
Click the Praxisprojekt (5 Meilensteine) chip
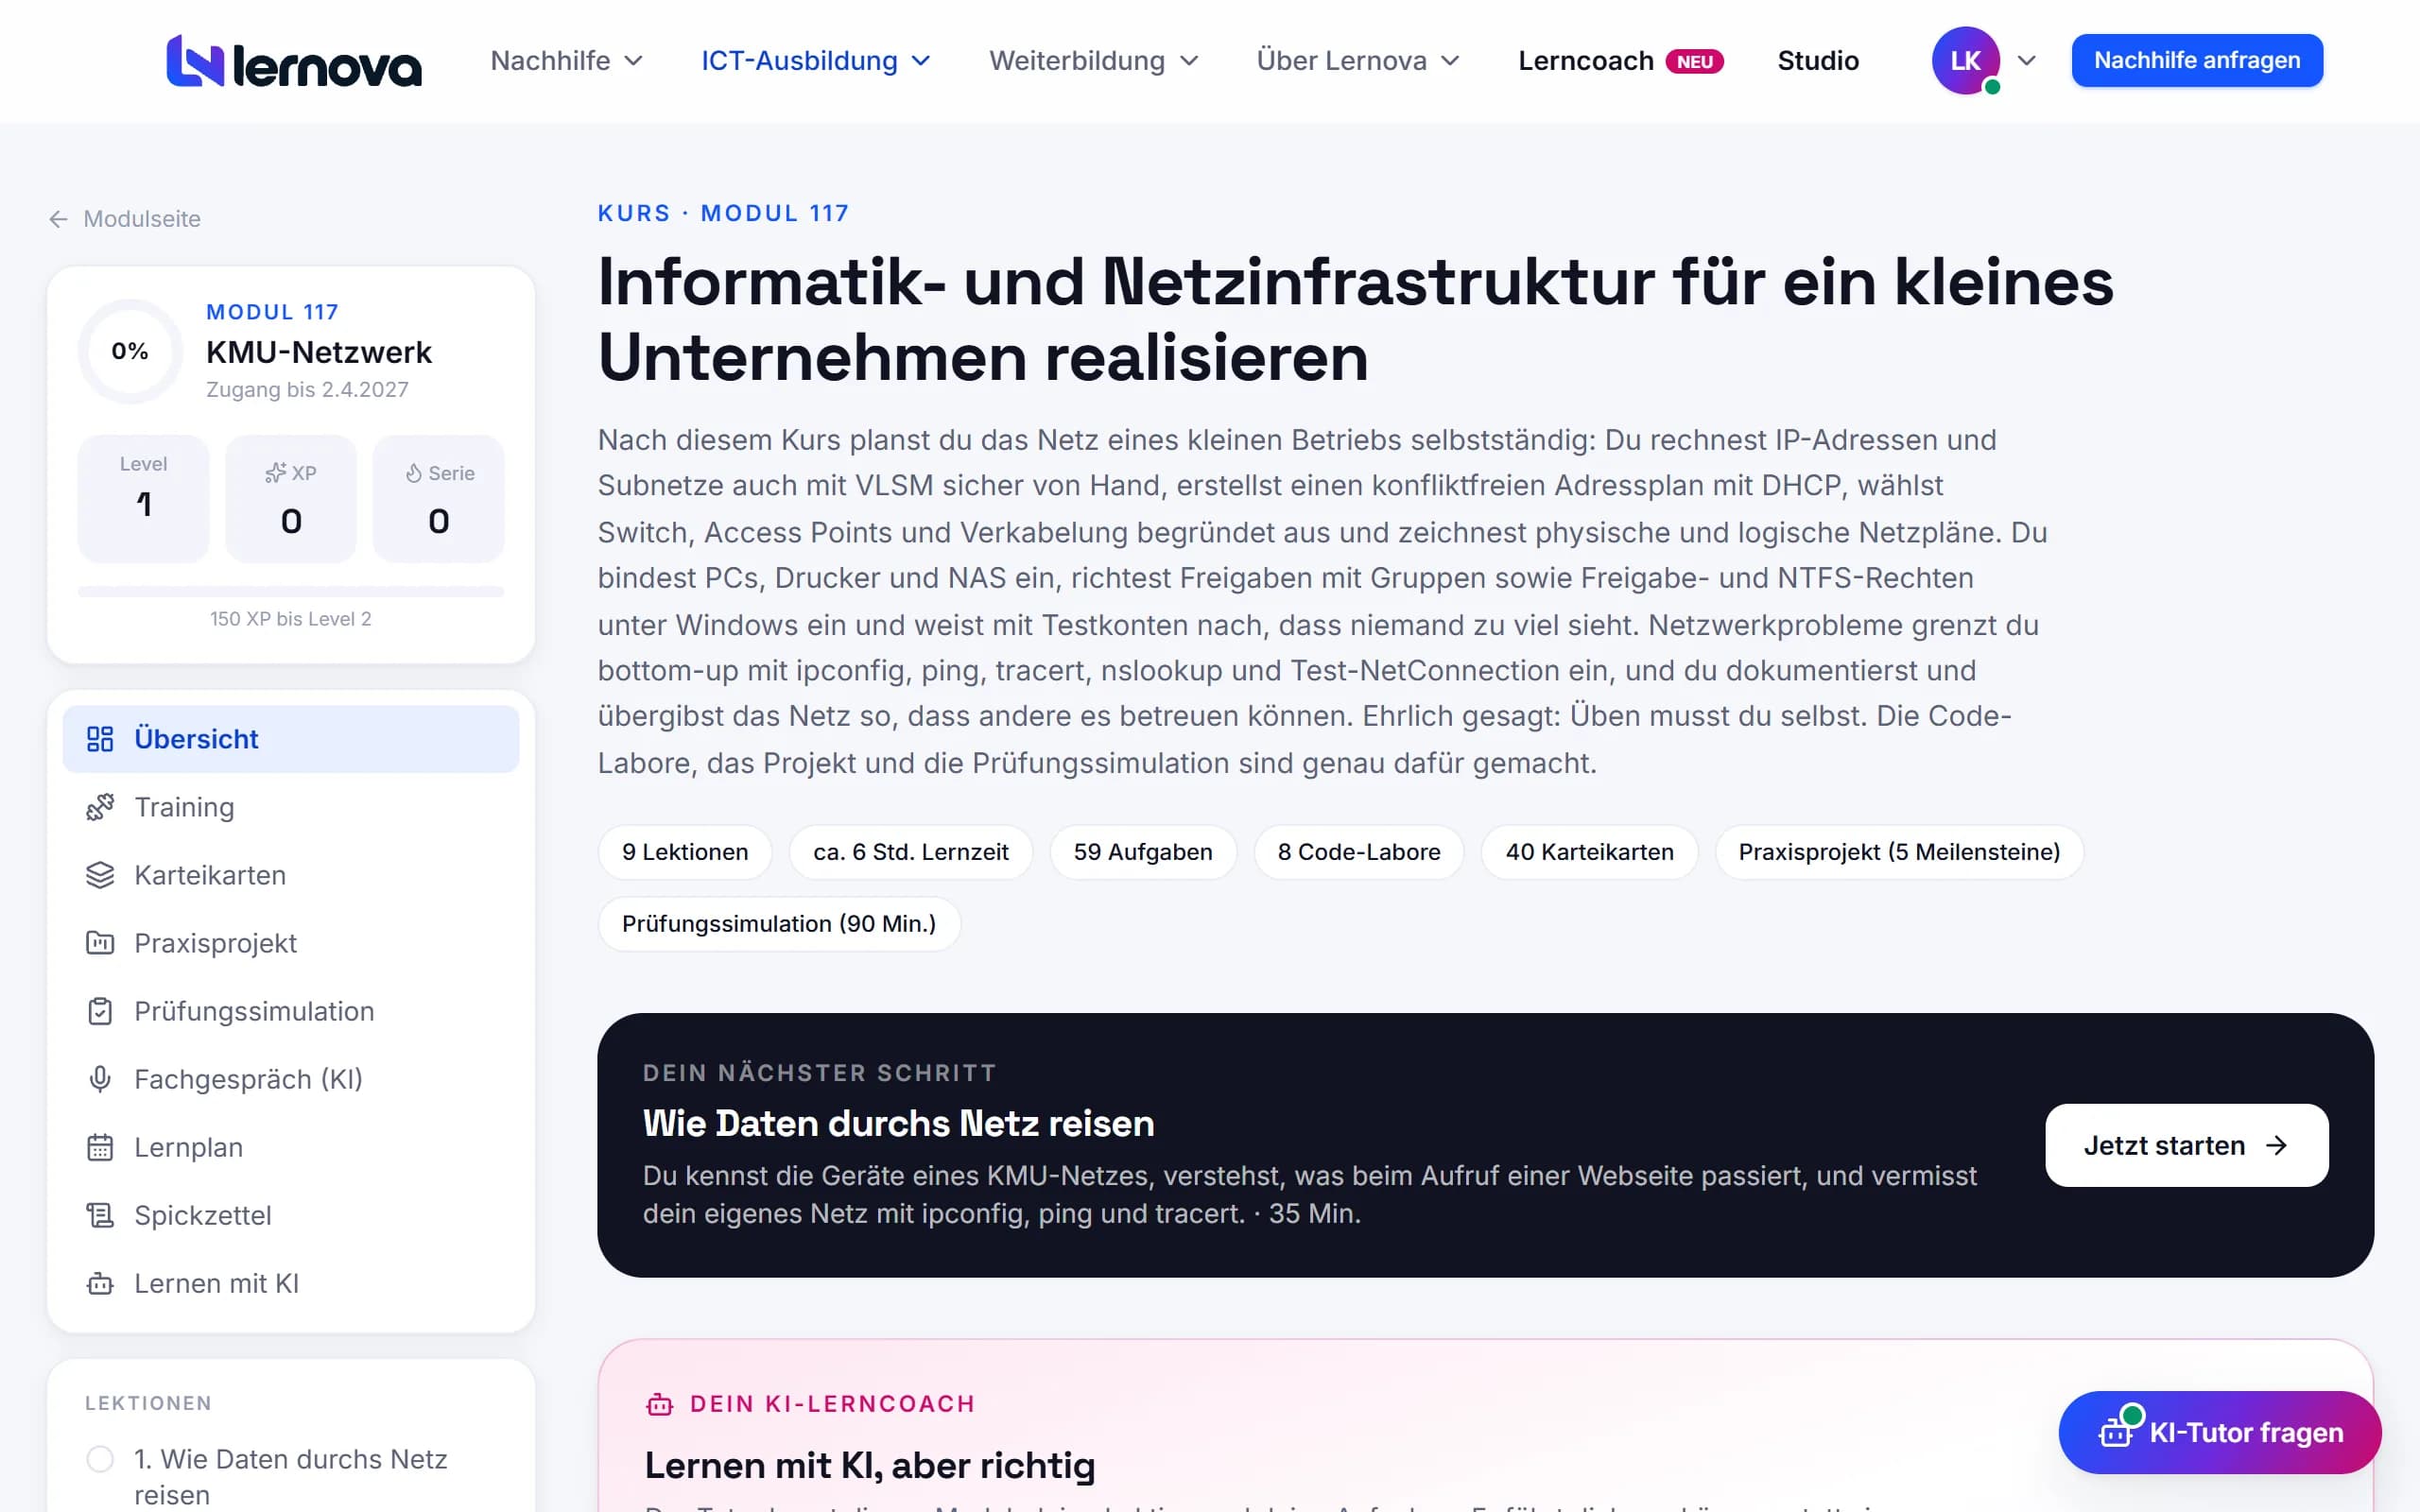tap(1899, 852)
